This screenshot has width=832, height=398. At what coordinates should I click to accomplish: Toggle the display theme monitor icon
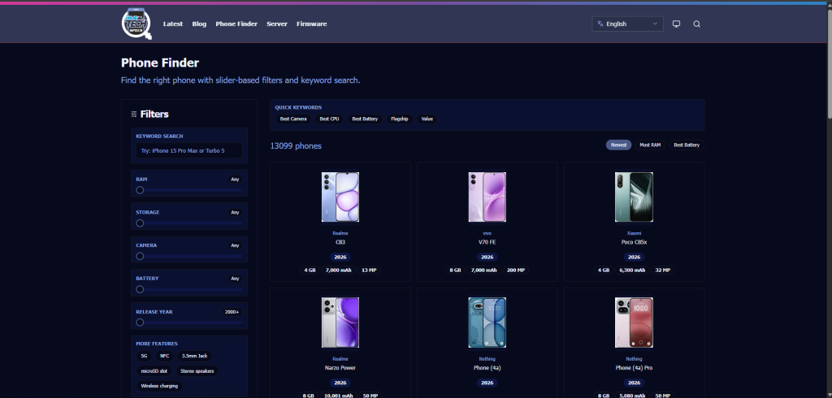676,24
